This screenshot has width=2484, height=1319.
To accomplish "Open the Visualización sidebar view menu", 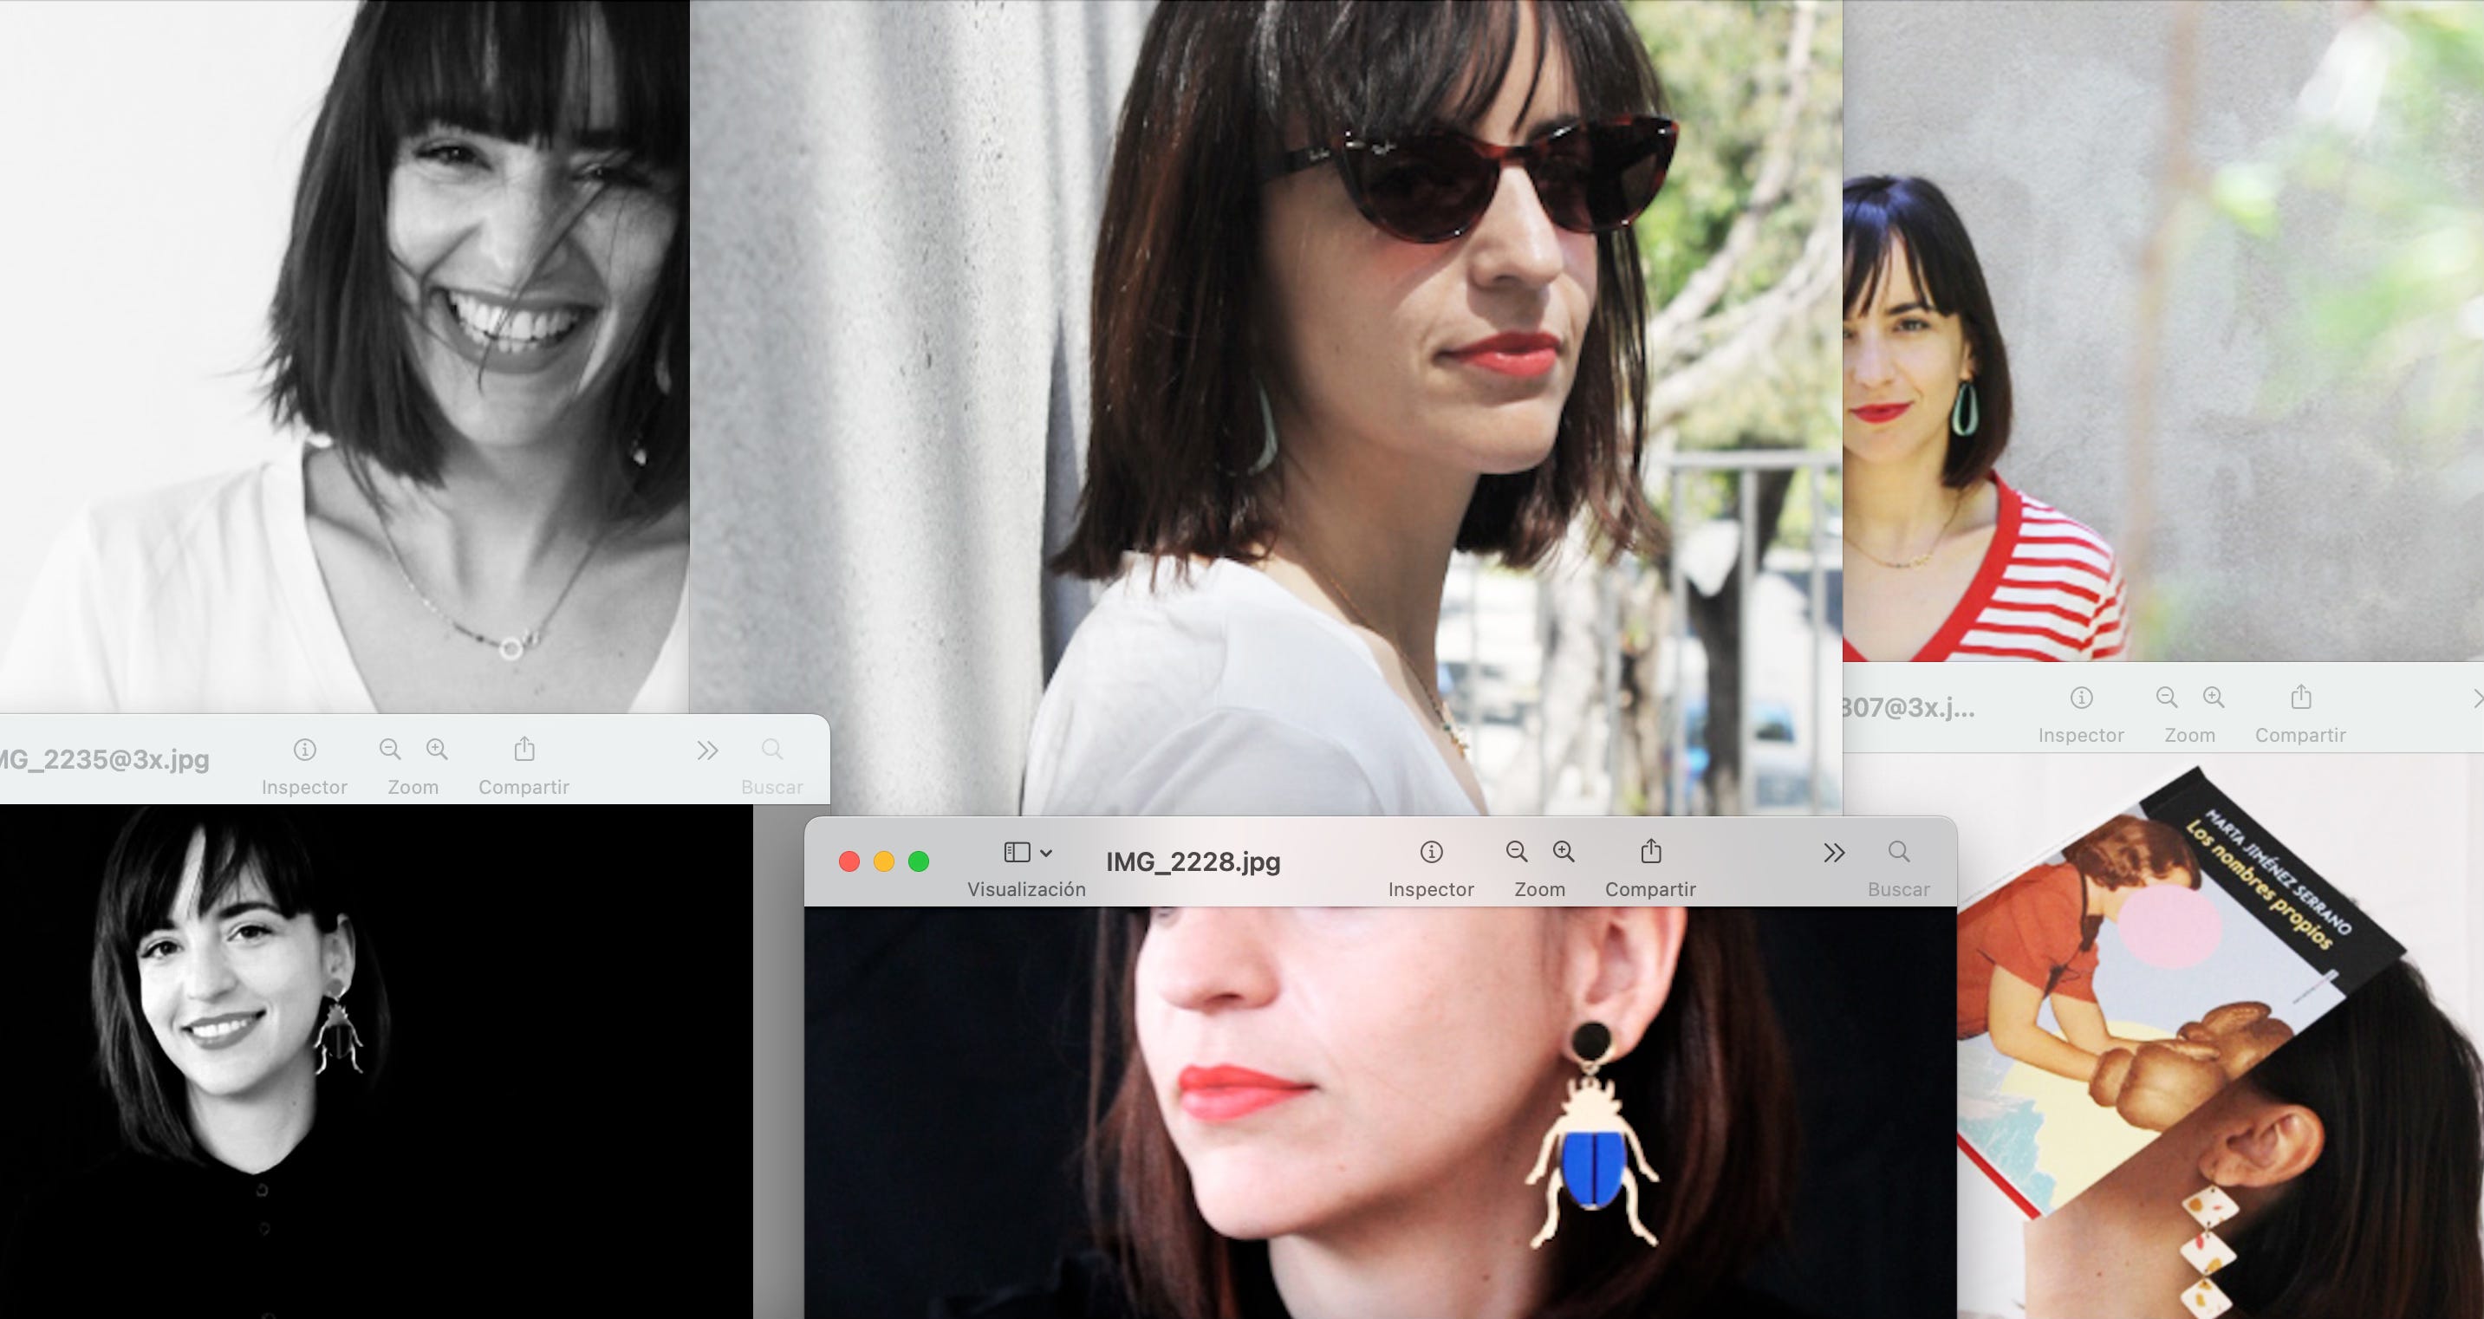I will click(1027, 853).
